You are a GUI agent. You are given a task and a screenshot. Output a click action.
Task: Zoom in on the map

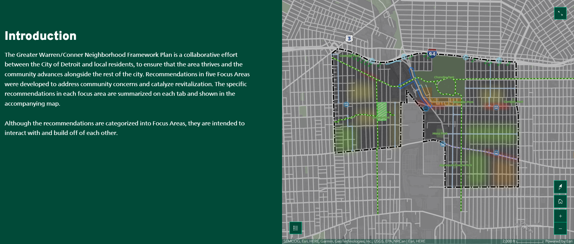(x=560, y=216)
